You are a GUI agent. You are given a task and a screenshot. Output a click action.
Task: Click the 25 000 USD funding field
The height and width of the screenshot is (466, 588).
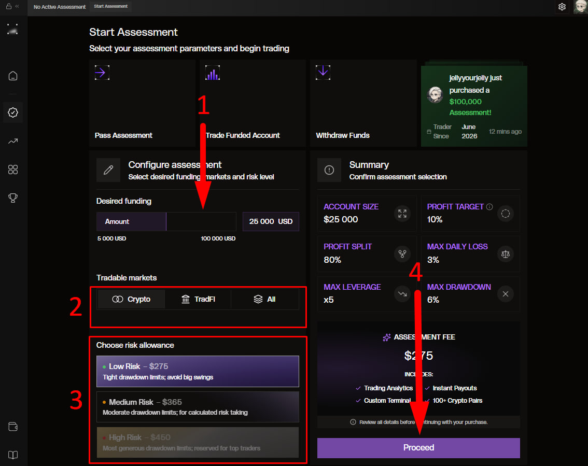pos(271,221)
